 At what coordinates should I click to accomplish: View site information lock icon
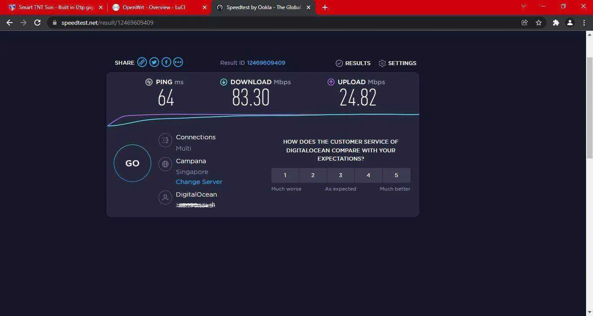(x=55, y=23)
